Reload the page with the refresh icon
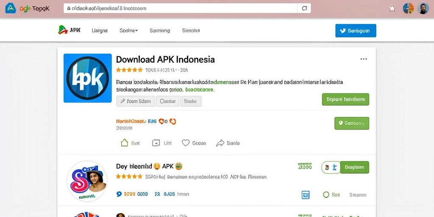The image size is (434, 217). pos(304,8)
